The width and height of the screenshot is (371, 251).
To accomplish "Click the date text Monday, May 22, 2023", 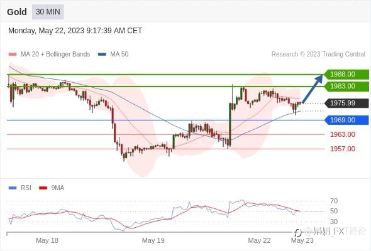I will (46, 31).
